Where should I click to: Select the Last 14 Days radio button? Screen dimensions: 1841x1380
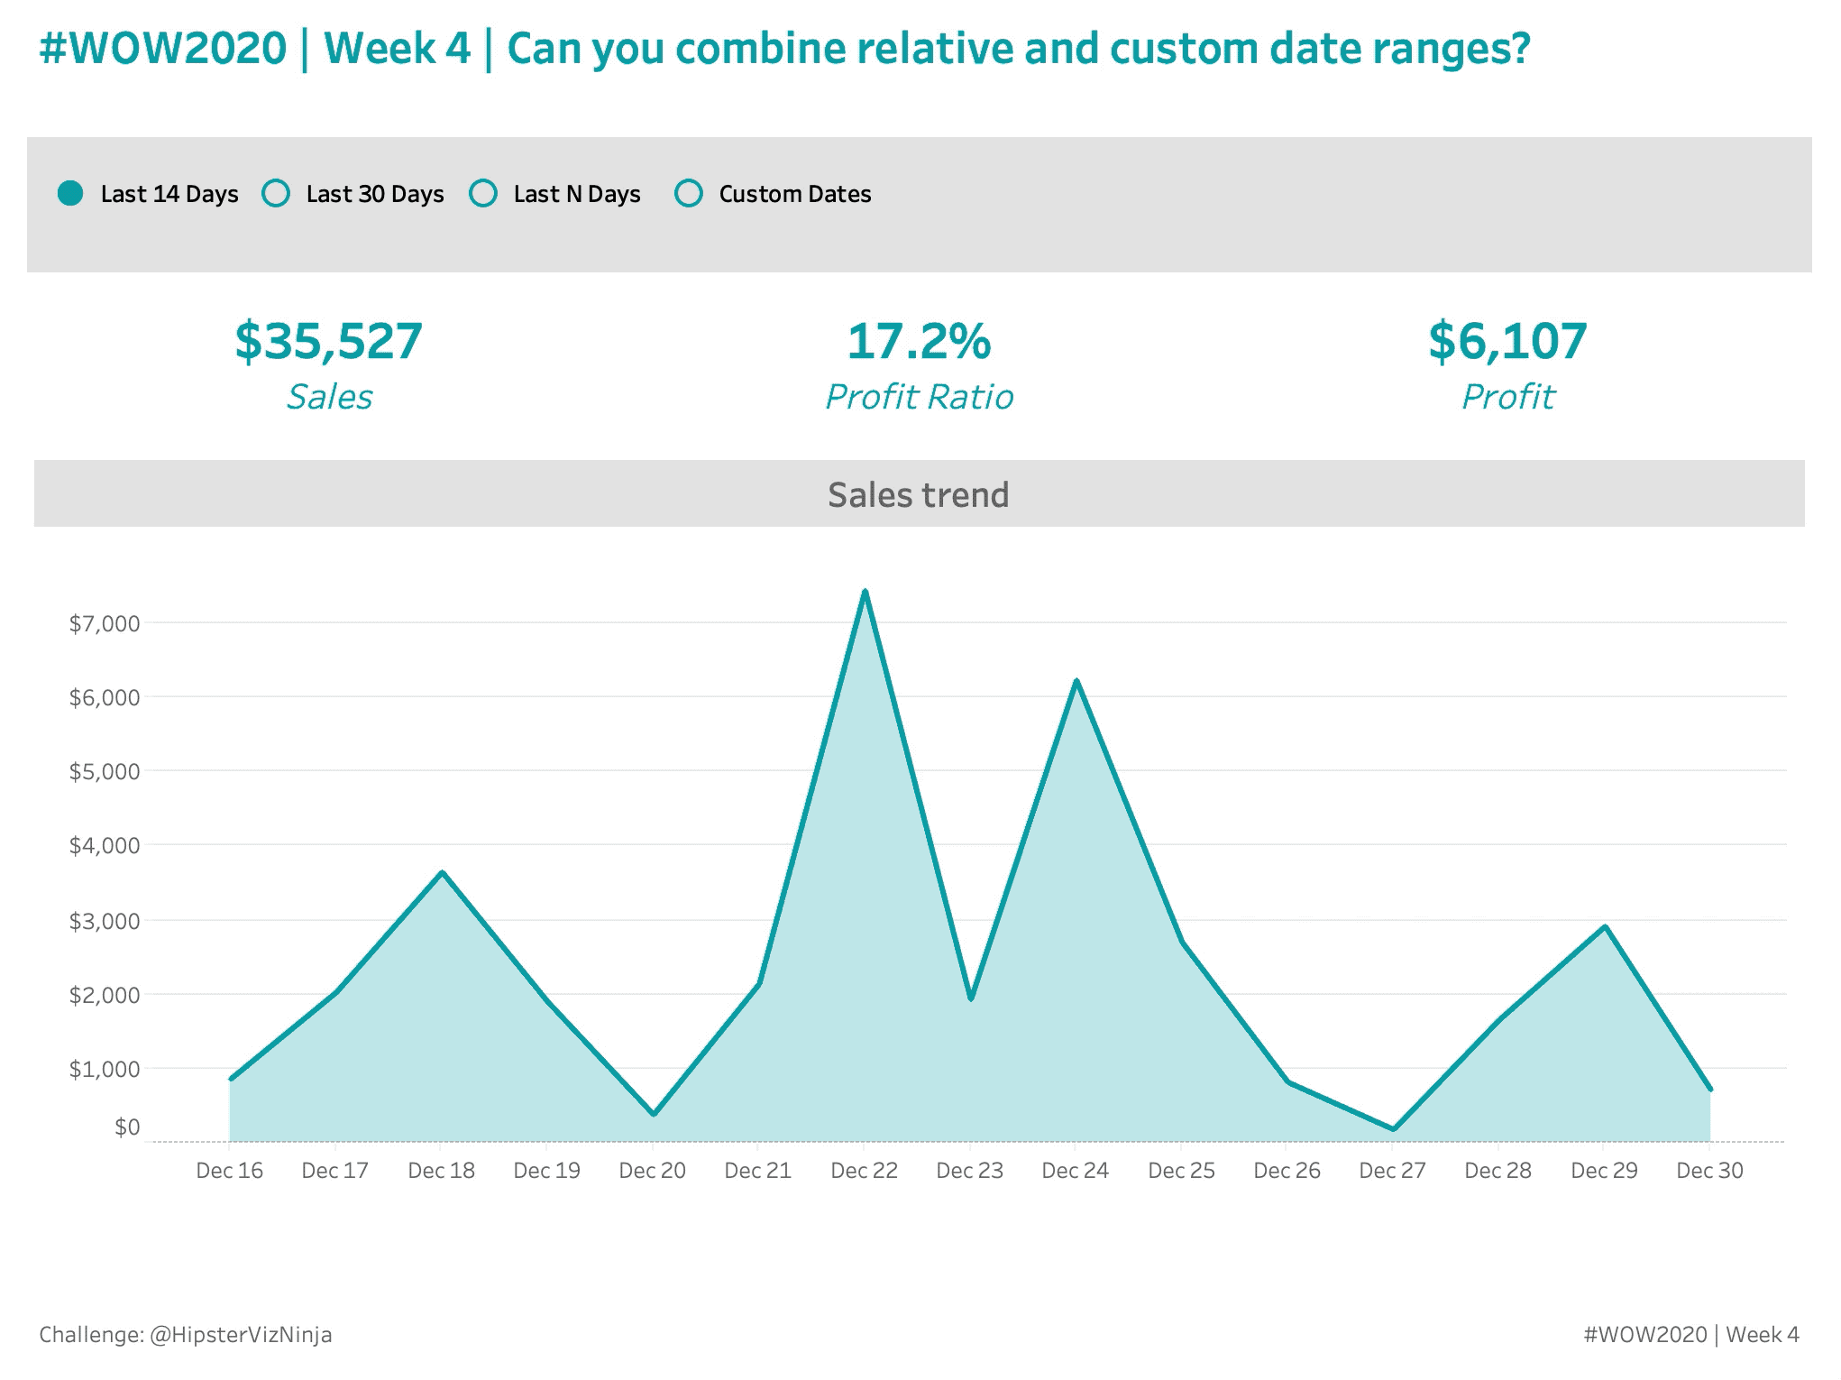70,194
